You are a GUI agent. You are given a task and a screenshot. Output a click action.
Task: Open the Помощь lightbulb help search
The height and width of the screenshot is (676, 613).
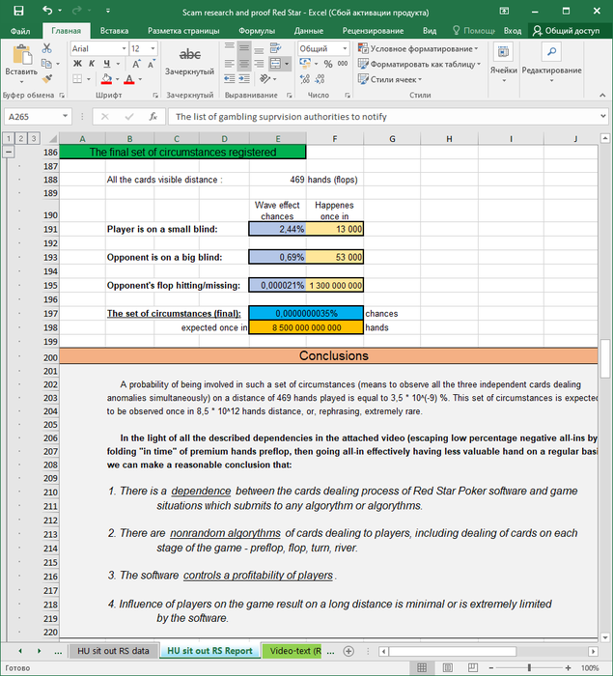coord(474,31)
